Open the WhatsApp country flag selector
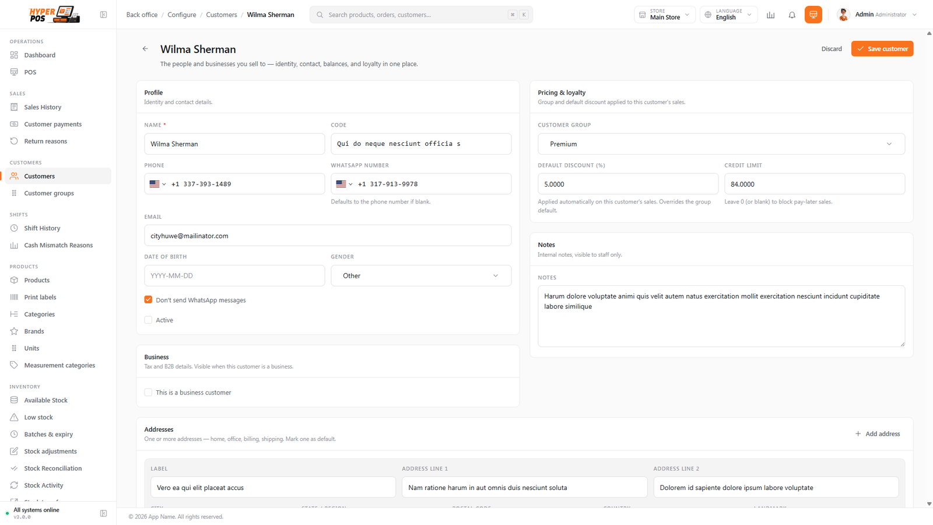The image size is (933, 525). click(344, 184)
